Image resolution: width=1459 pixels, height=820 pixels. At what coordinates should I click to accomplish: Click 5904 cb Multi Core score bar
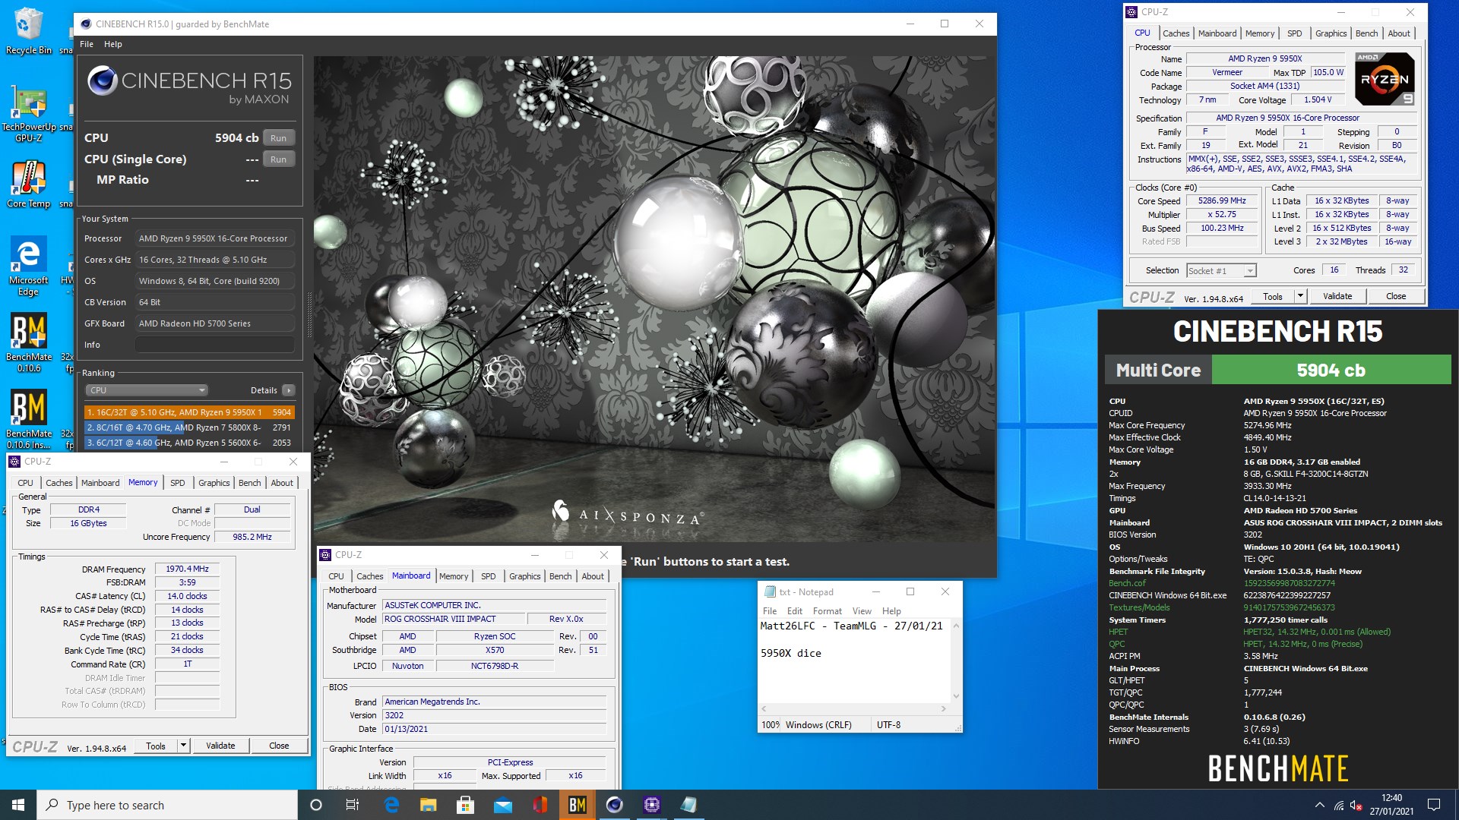[1331, 371]
